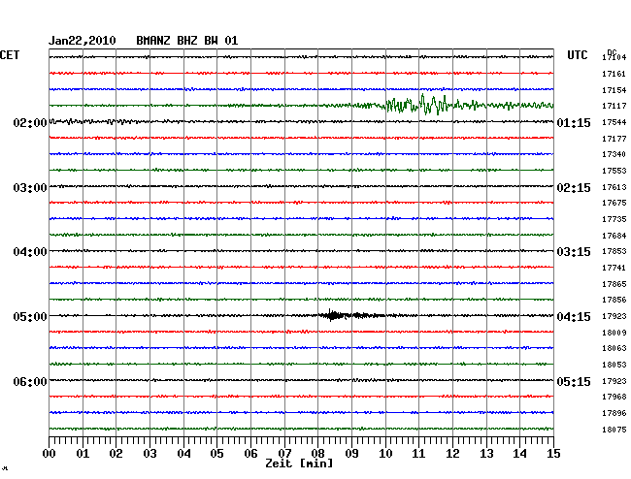
Task: Click the amplitude value 18063
Action: [614, 348]
